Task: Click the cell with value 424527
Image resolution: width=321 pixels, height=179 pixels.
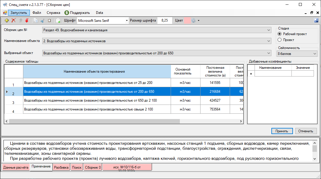Action: [215, 100]
